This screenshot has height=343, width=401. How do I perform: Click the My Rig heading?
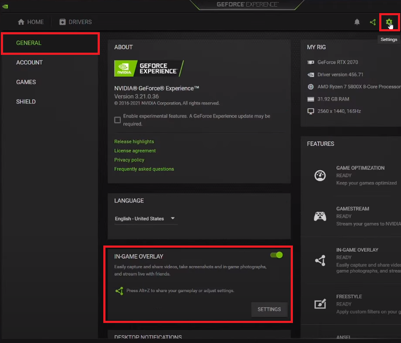click(316, 47)
